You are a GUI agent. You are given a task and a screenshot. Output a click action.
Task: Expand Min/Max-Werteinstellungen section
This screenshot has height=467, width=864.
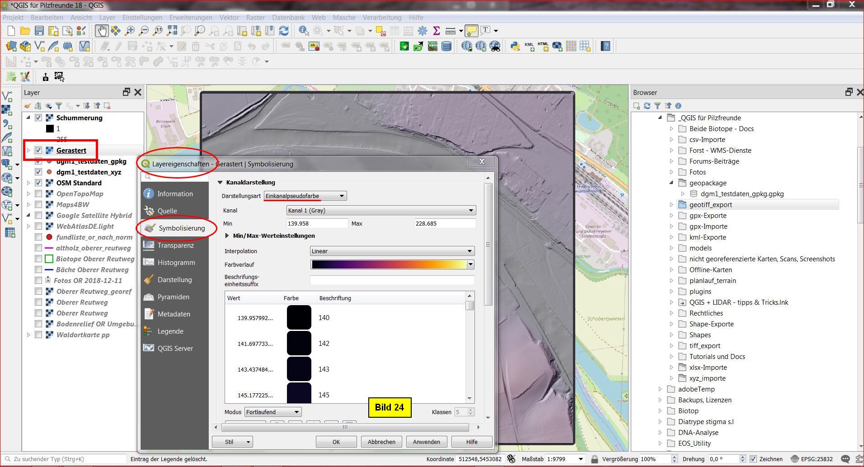227,236
